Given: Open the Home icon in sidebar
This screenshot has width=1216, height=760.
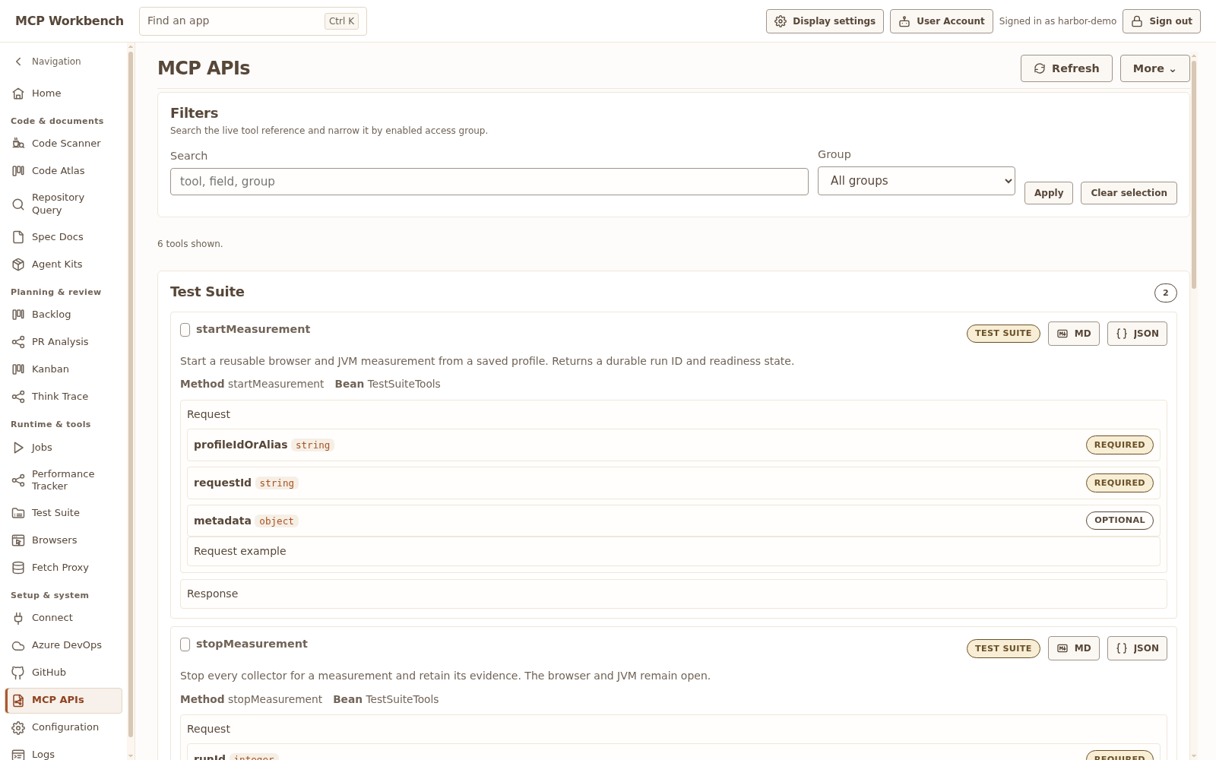Looking at the screenshot, I should click(x=18, y=93).
